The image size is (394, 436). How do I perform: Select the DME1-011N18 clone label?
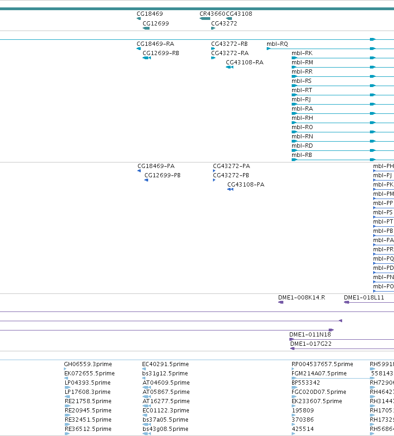coord(310,335)
